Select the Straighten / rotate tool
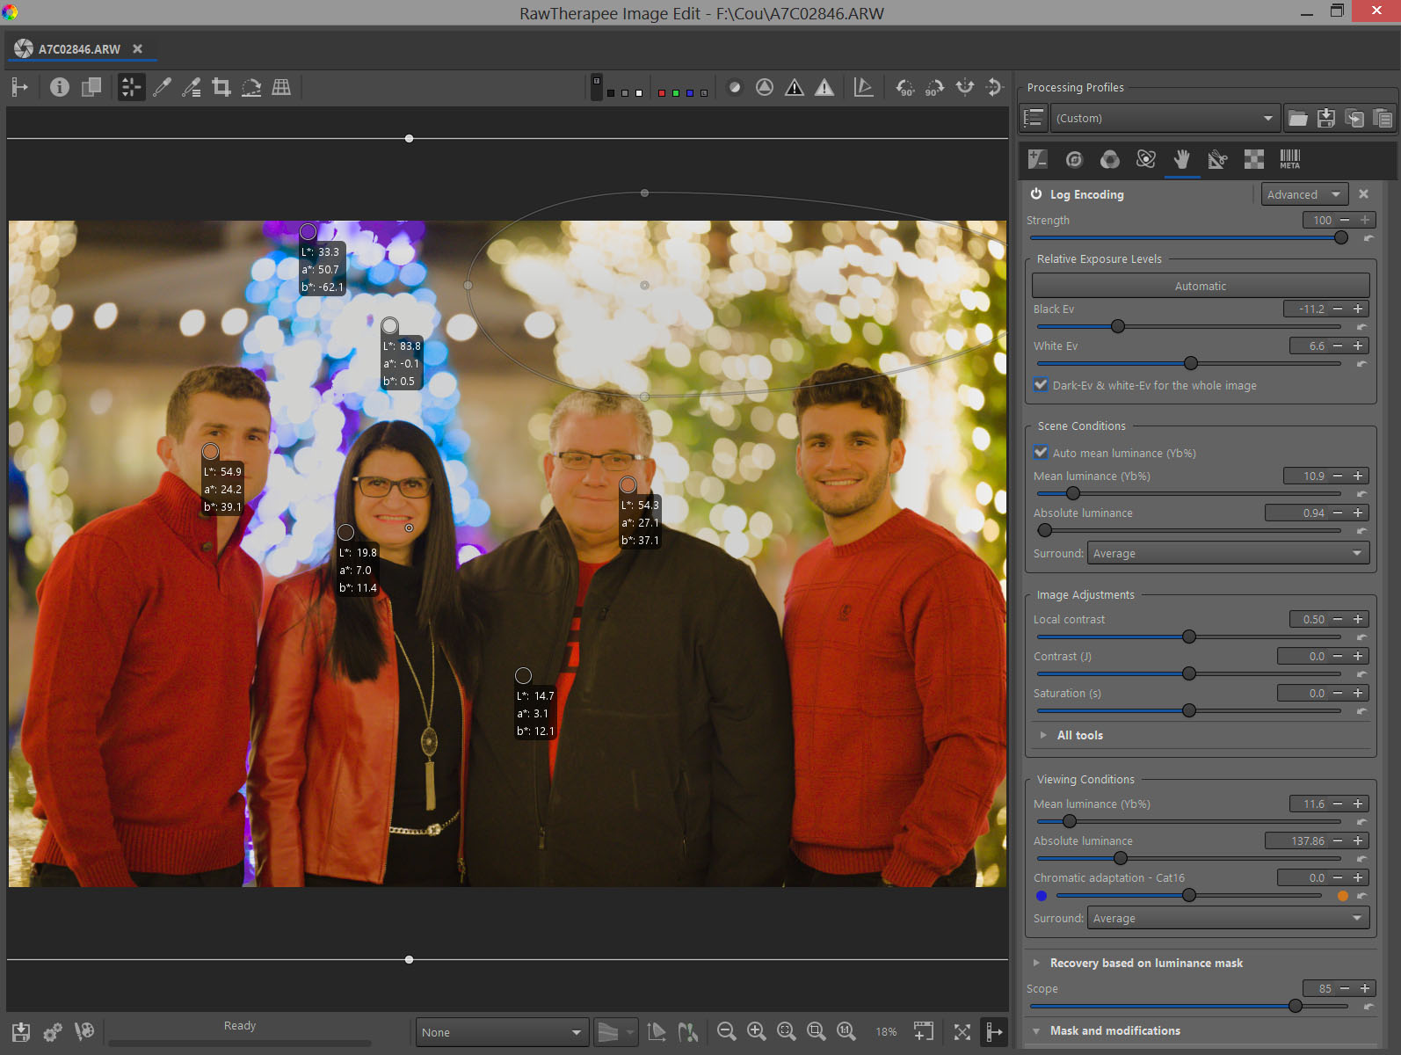Image resolution: width=1401 pixels, height=1055 pixels. coord(251,87)
